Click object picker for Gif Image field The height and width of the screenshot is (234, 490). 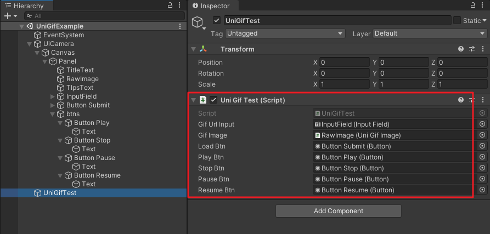(x=482, y=135)
